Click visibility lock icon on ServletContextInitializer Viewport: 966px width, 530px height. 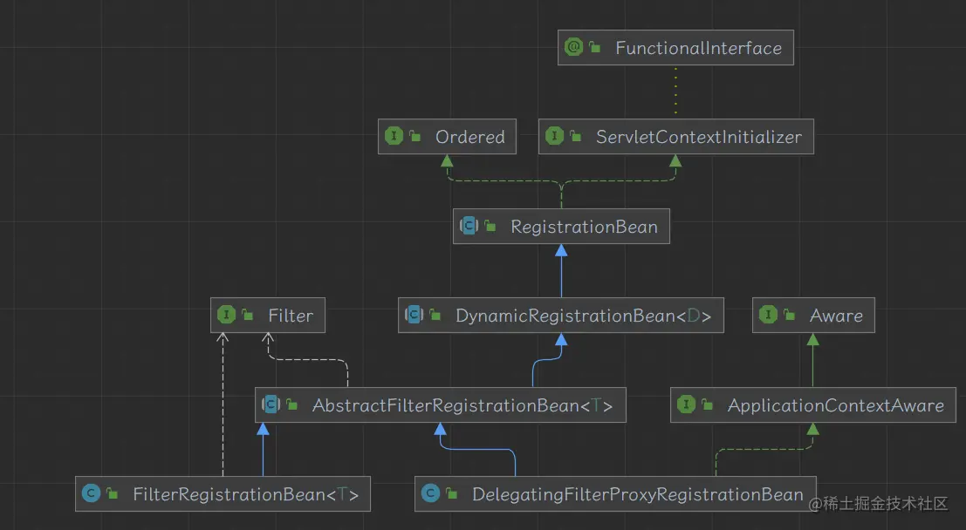coord(575,136)
